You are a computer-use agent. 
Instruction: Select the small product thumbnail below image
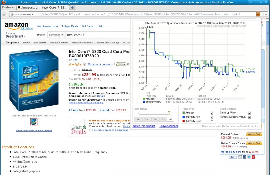pos(34,122)
